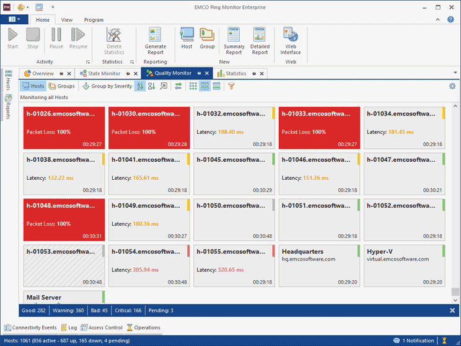The width and height of the screenshot is (461, 346).
Task: Open the Detailed Report
Action: point(260,36)
